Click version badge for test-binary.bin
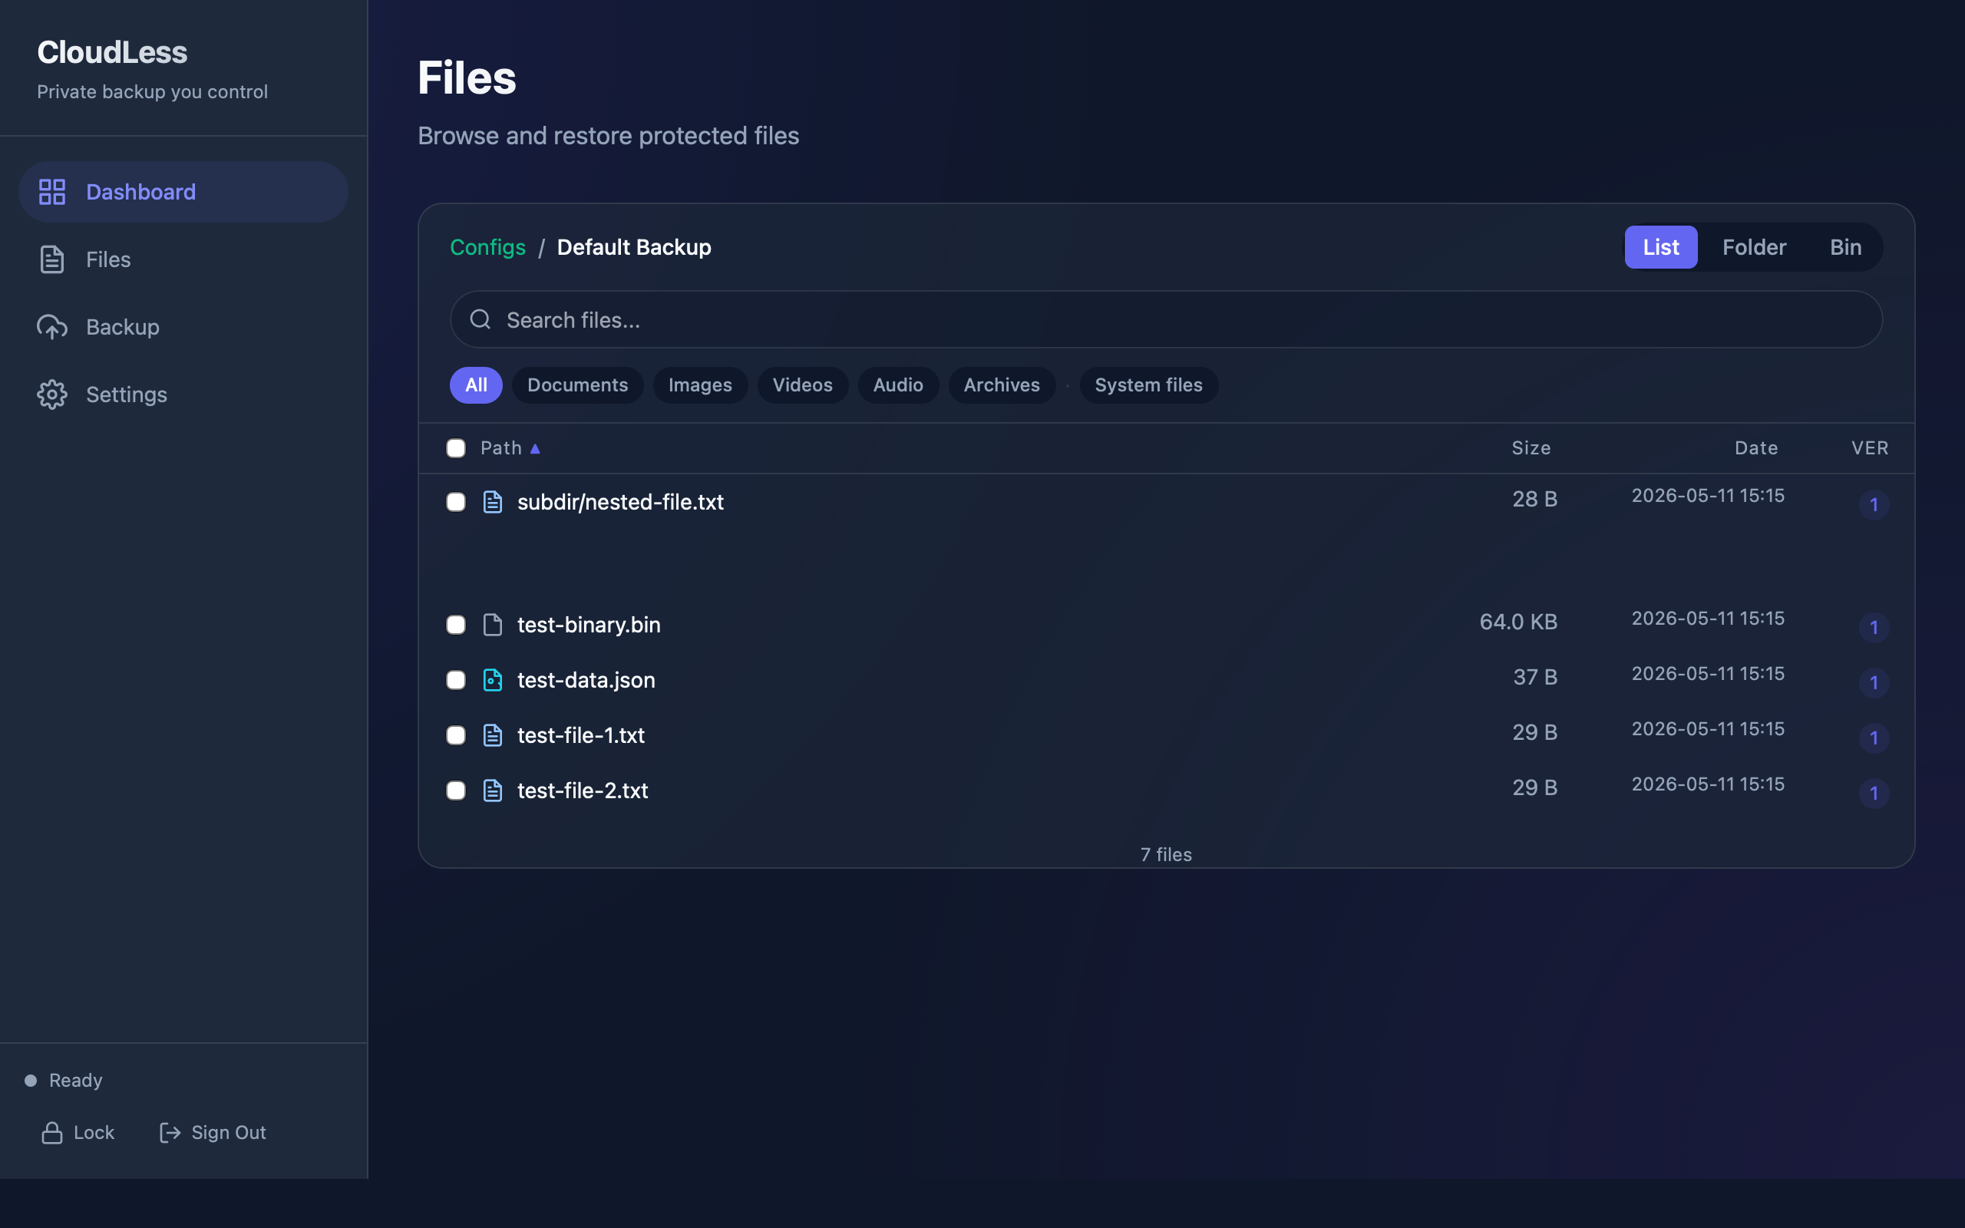This screenshot has width=1965, height=1228. 1874,627
